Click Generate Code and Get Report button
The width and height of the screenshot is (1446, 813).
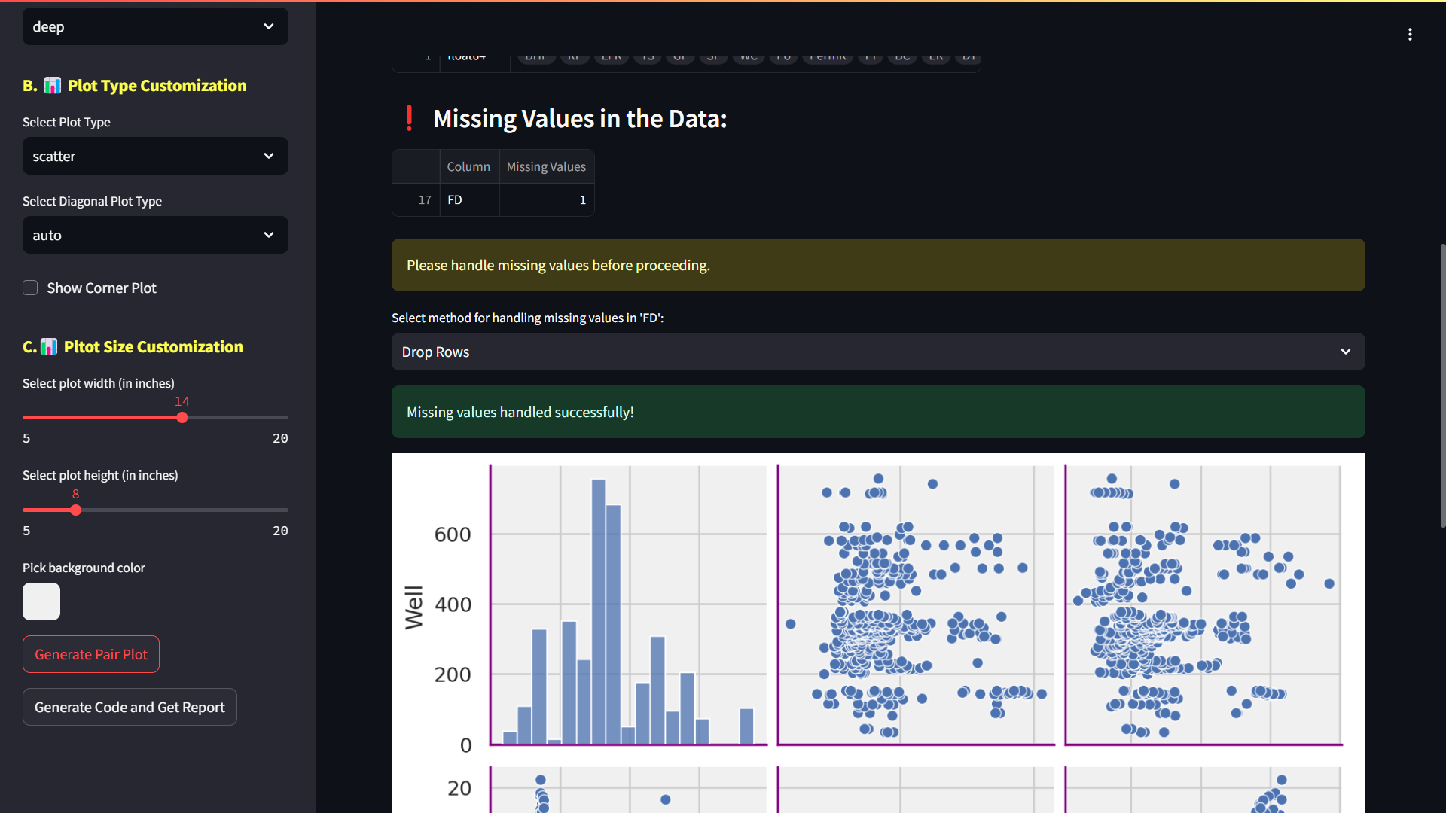tap(130, 707)
